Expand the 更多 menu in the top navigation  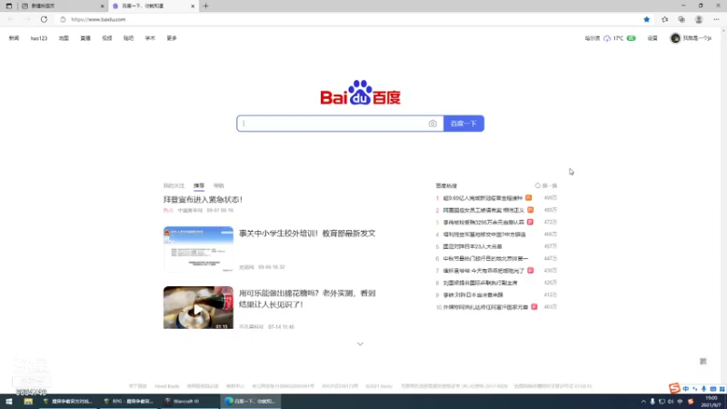(172, 38)
